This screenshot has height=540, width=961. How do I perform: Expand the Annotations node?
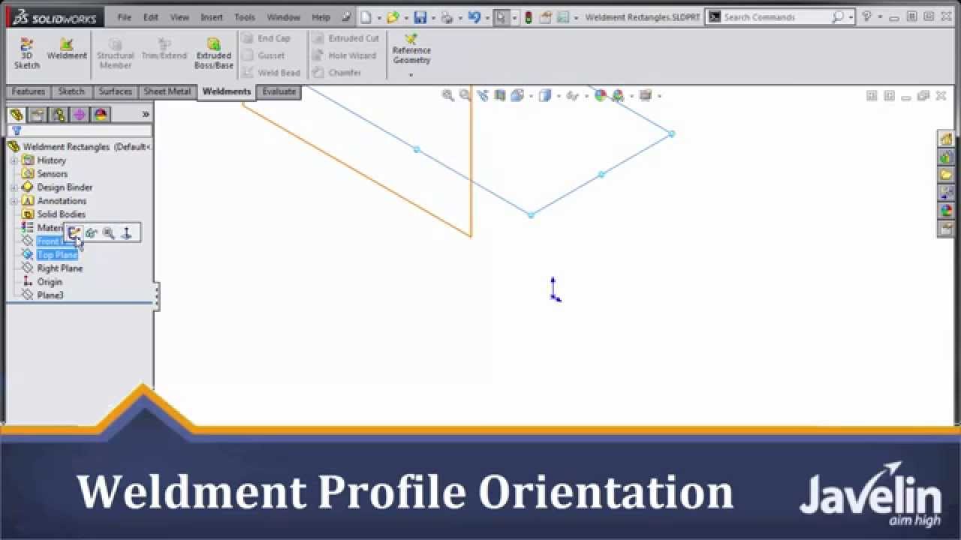(x=14, y=201)
